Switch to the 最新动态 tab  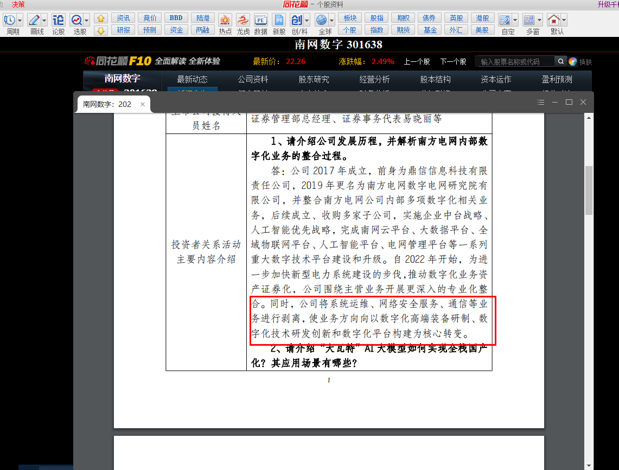point(192,79)
